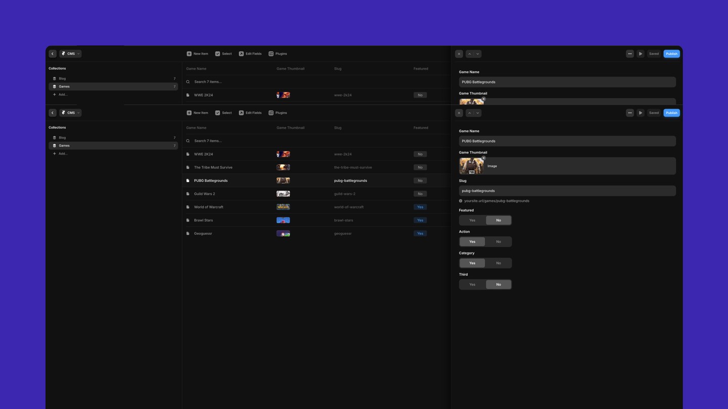728x409 pixels.
Task: Publish the PUBG Battlegrounds item
Action: (x=671, y=113)
